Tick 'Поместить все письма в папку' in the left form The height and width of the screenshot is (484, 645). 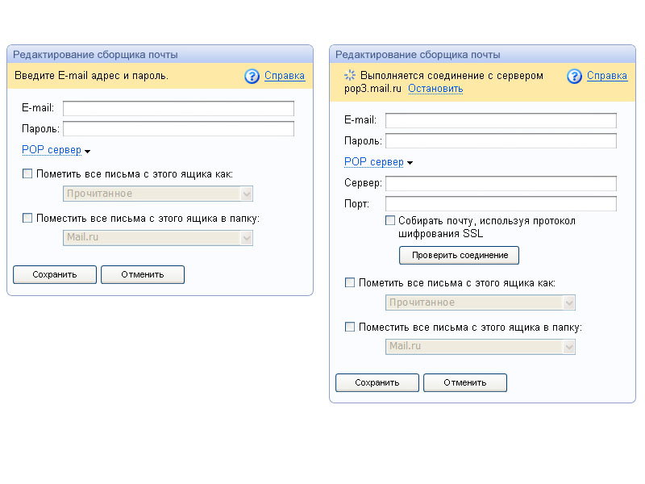(x=28, y=218)
